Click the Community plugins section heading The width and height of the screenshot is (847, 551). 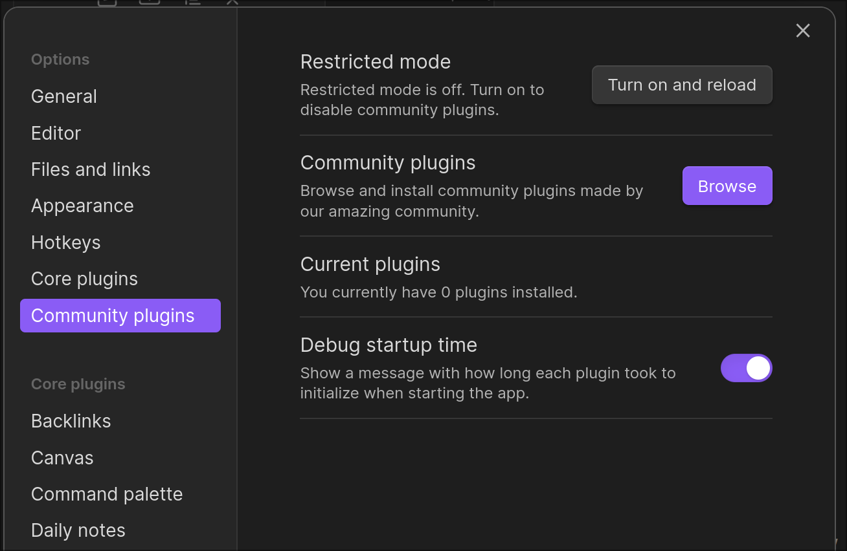pyautogui.click(x=388, y=163)
